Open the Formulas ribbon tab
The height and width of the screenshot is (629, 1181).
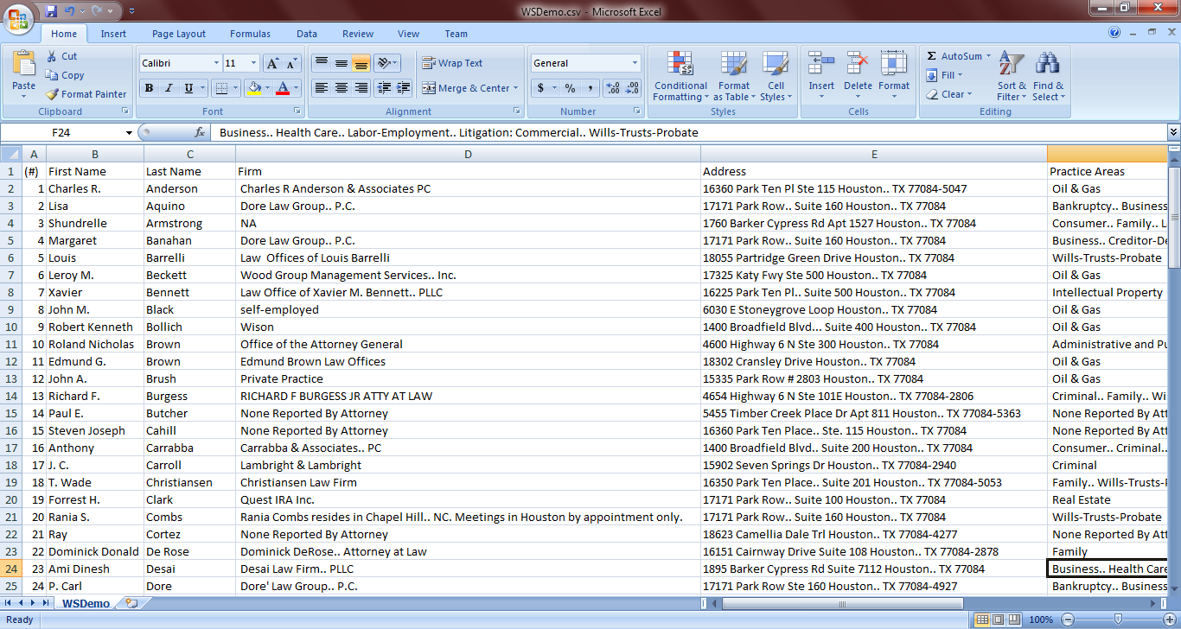[250, 34]
